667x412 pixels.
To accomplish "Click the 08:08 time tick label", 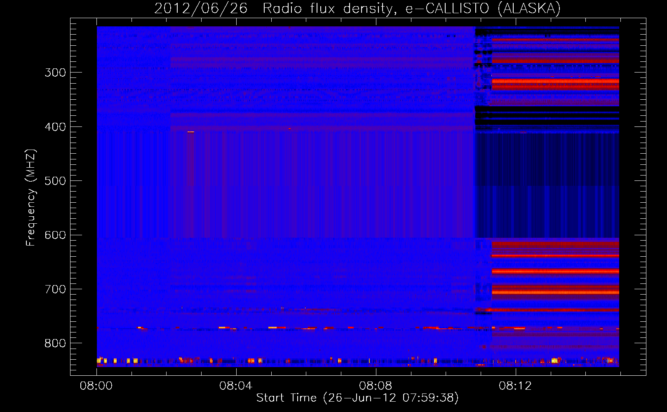I will (x=376, y=386).
